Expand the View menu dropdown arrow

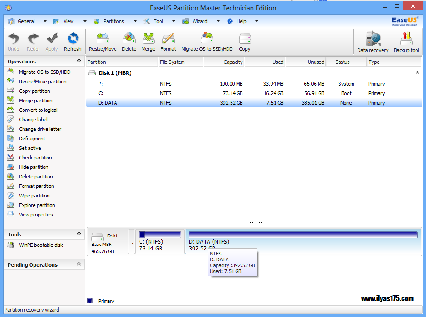click(x=85, y=21)
